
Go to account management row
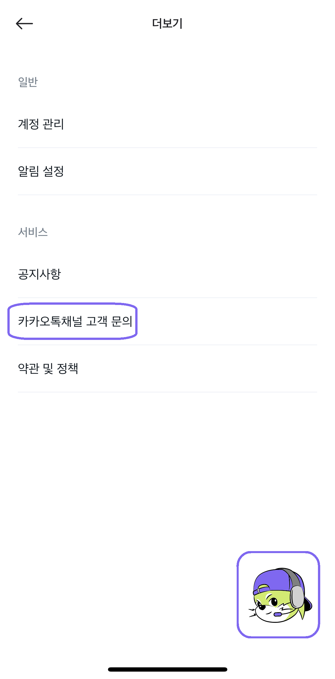pos(167,124)
